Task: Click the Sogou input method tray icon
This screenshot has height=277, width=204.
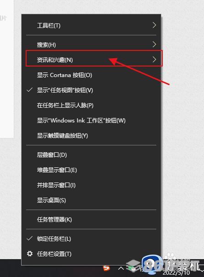Action: tap(106, 268)
